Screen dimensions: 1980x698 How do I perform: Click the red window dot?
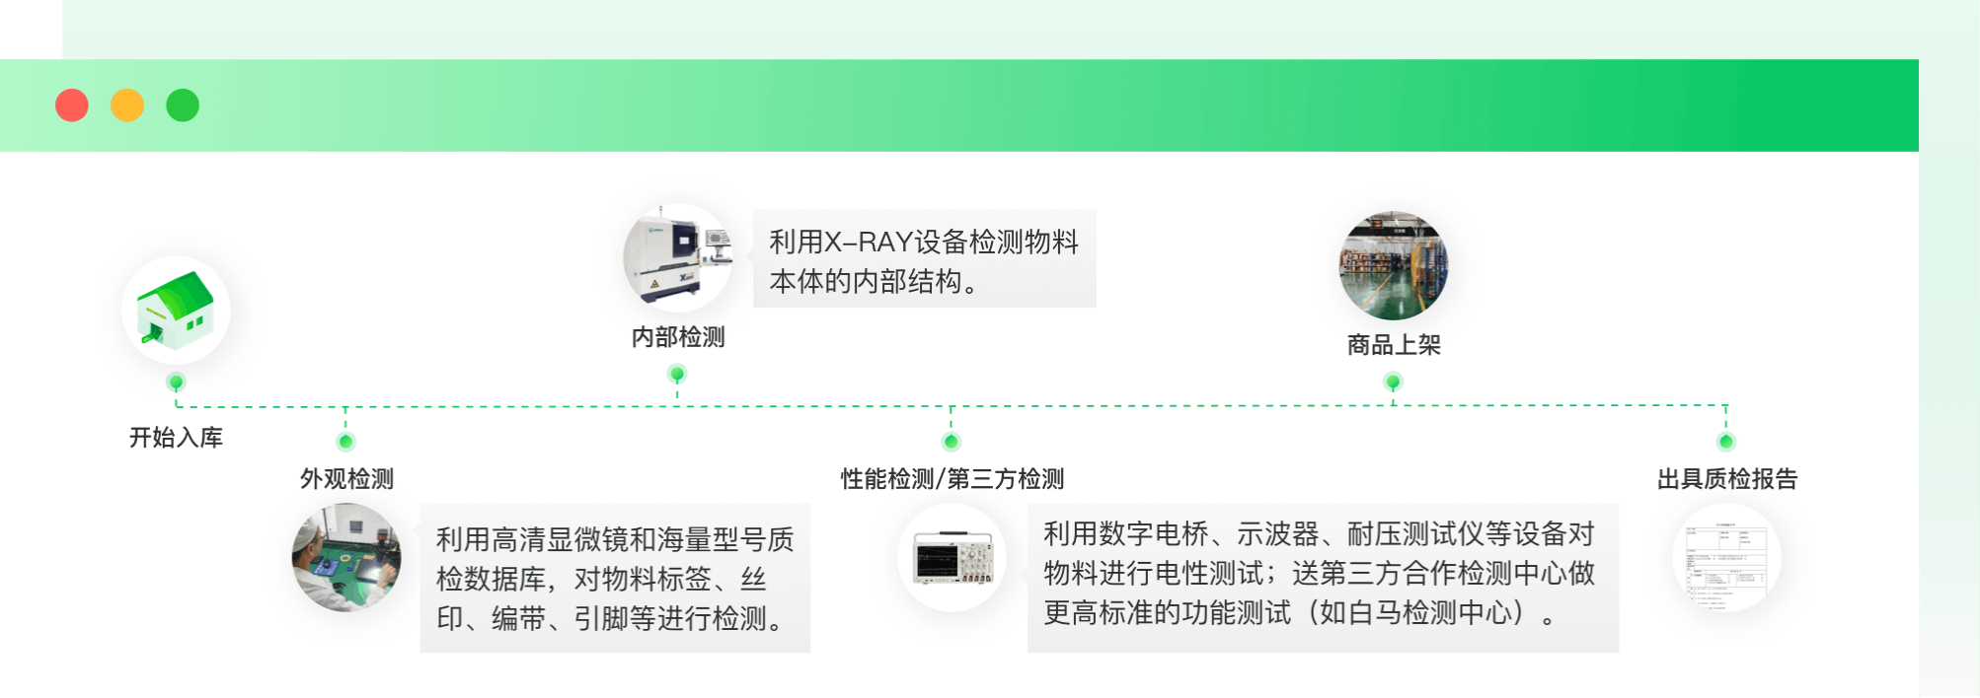pyautogui.click(x=72, y=105)
